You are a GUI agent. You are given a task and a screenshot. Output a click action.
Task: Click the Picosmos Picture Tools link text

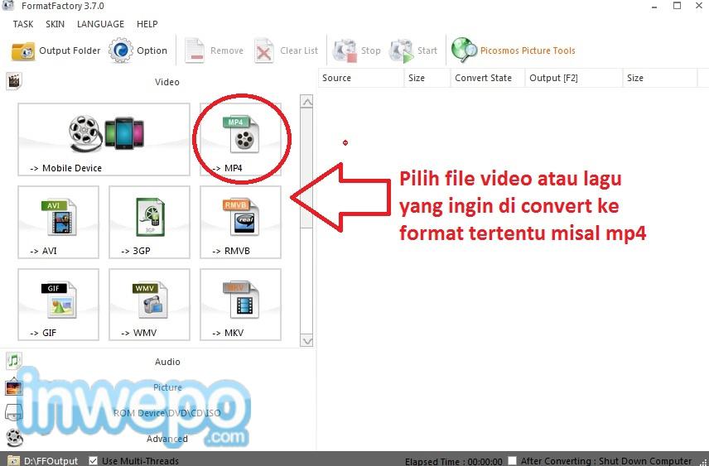[528, 50]
